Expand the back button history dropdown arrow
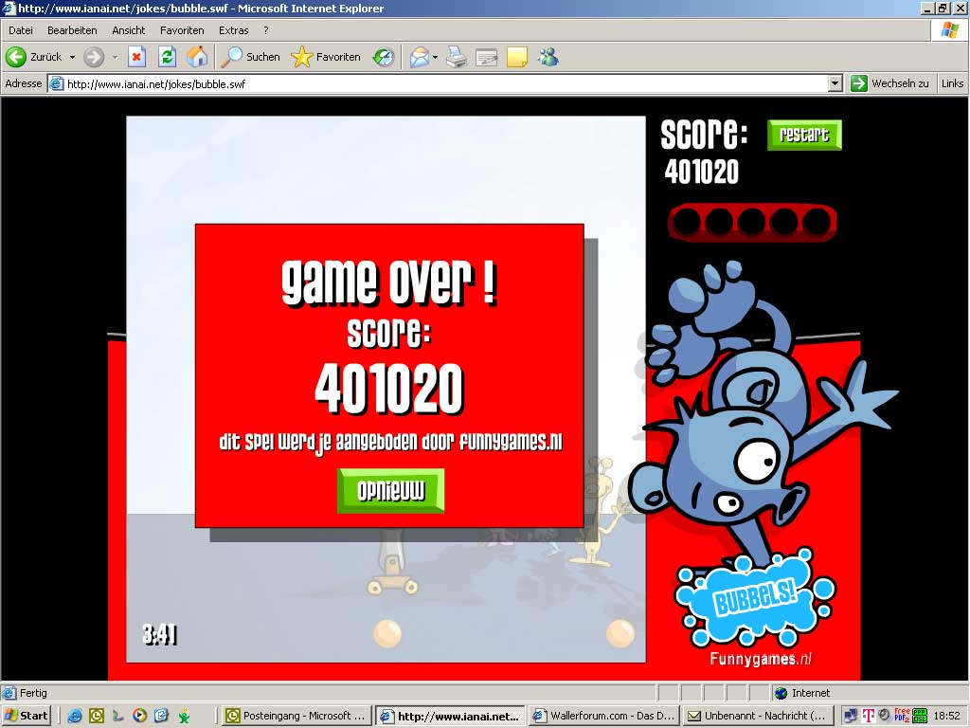Screen dimensions: 970x728 pos(72,57)
